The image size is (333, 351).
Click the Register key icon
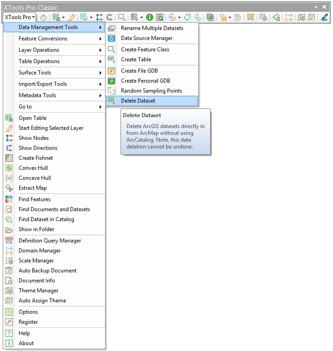click(x=9, y=322)
